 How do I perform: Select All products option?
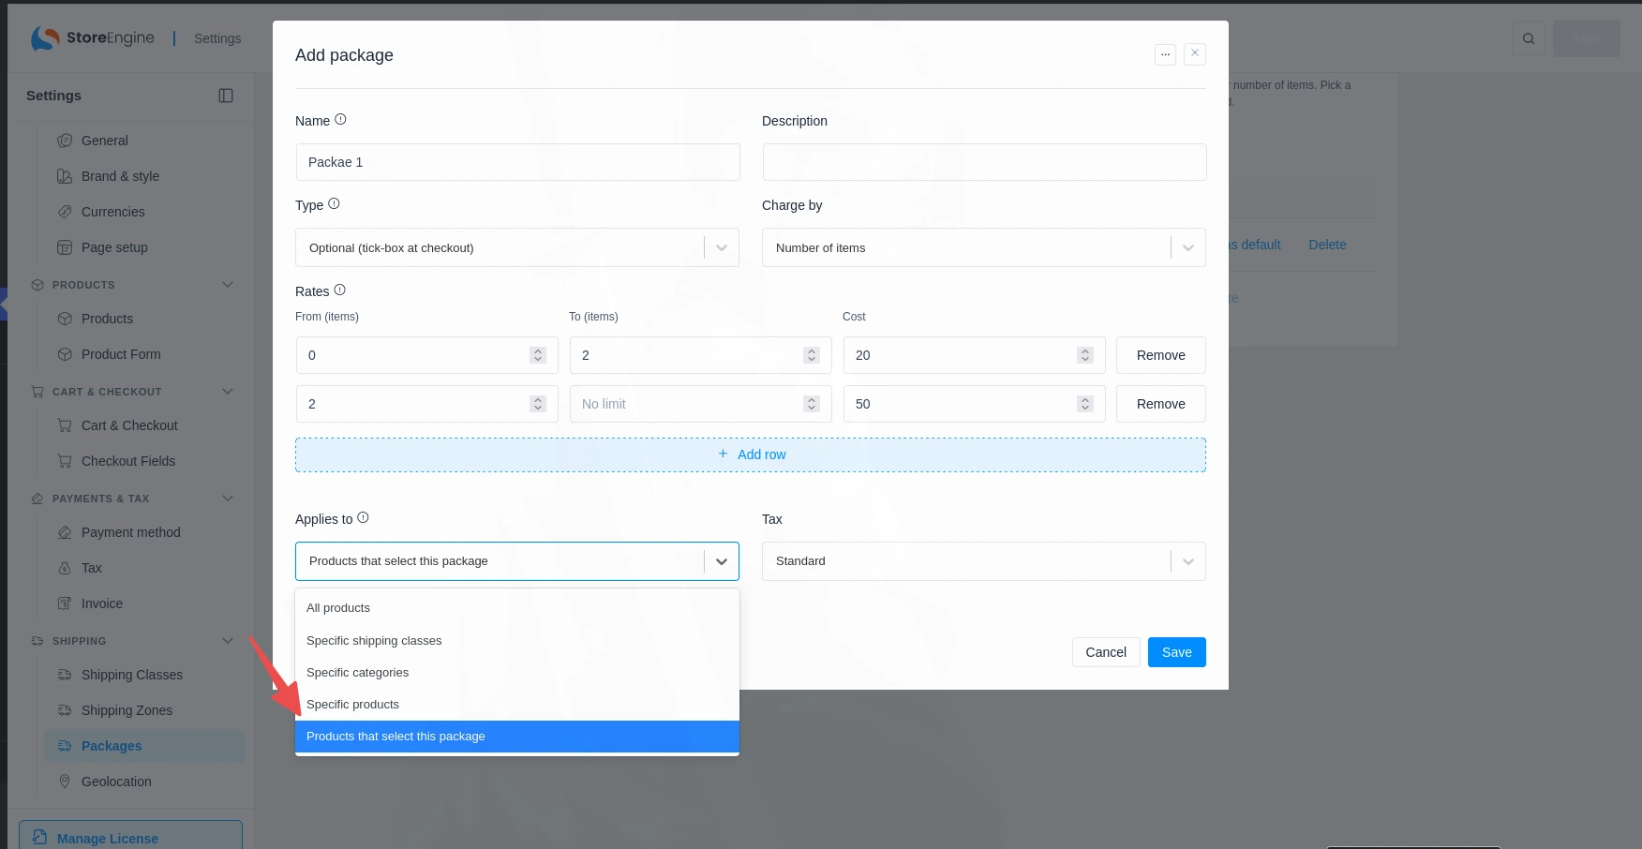click(517, 608)
